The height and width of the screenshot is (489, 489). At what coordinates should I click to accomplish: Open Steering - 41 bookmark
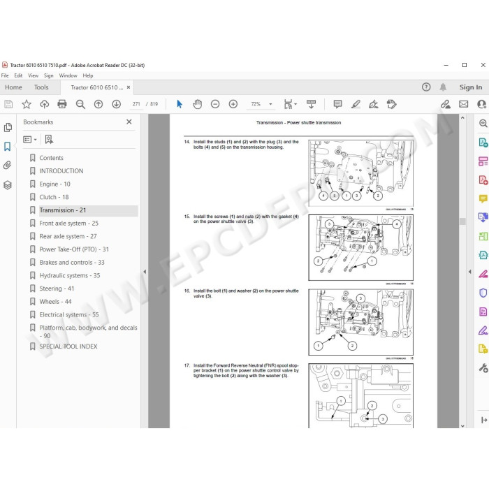57,289
